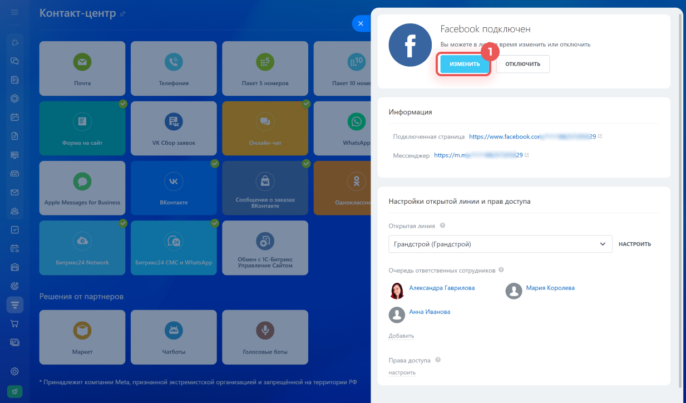Open the chat bubbles icon in the sidebar
The height and width of the screenshot is (403, 686).
coord(15,61)
